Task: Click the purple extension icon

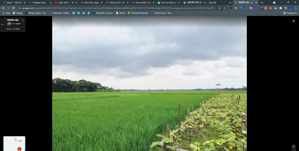Action: (256, 8)
